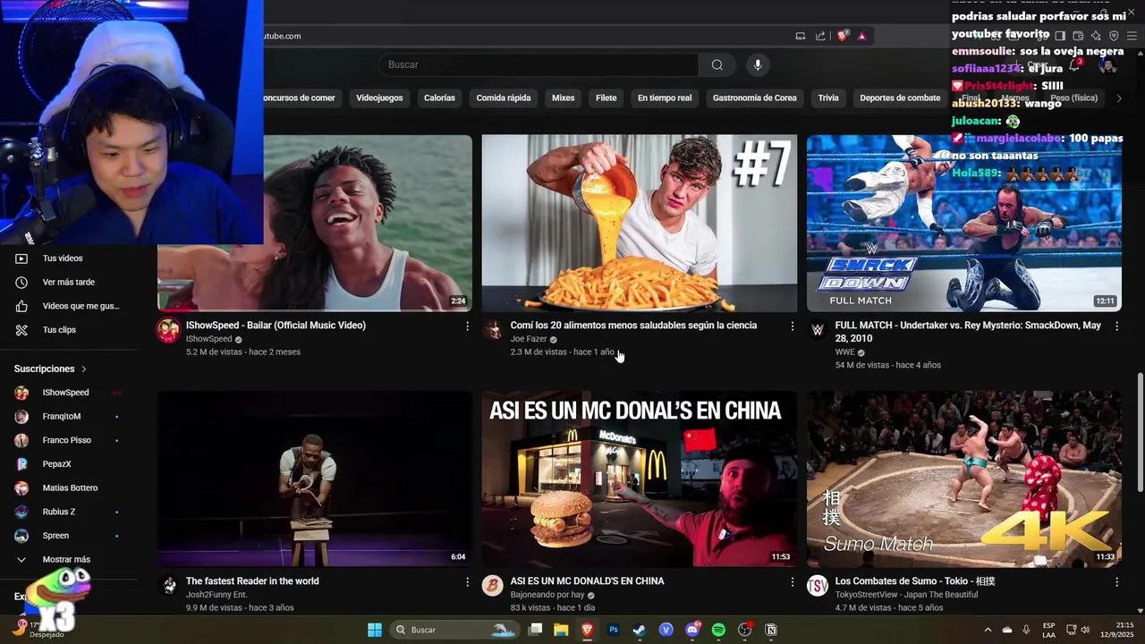Activate voice search microphone
1145x644 pixels.
pos(758,64)
